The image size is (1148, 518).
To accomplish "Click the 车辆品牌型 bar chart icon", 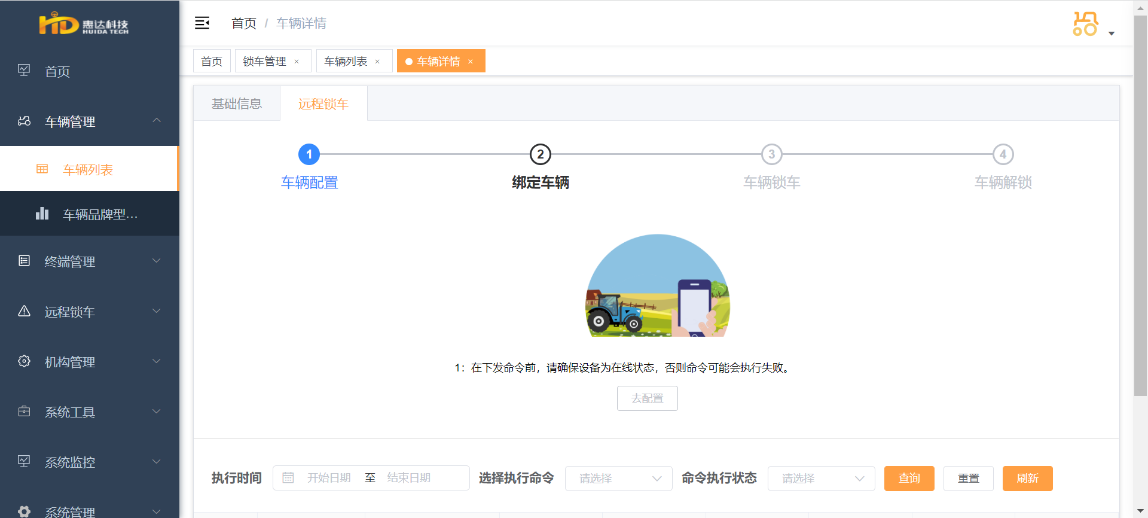I will (x=42, y=213).
